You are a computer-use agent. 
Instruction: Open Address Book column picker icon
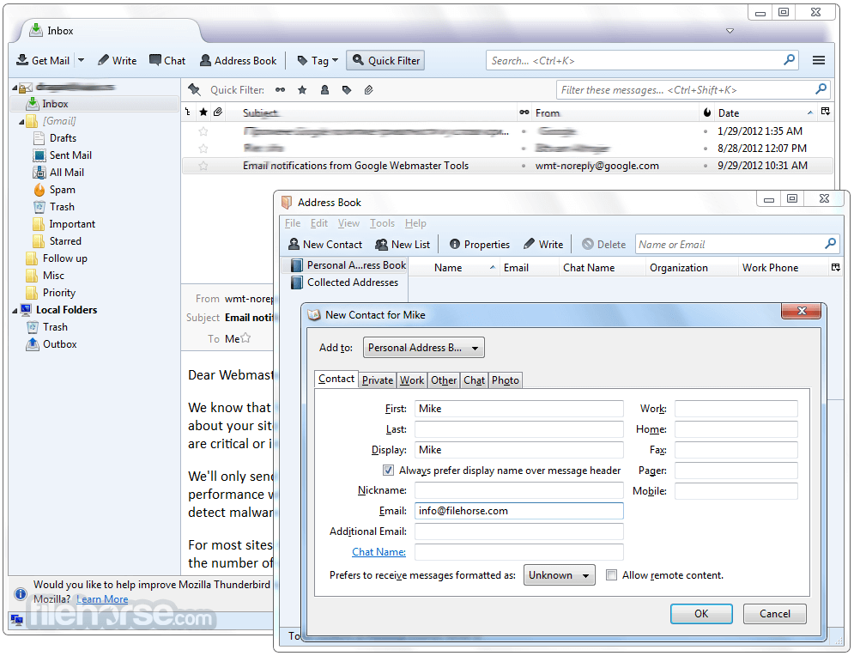coord(835,268)
